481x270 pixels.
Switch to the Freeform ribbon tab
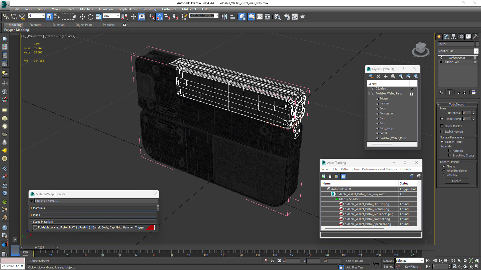point(36,25)
